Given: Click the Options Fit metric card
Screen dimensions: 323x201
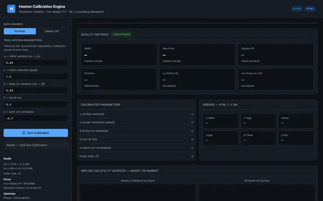Looking at the screenshot, I should coord(276,55).
